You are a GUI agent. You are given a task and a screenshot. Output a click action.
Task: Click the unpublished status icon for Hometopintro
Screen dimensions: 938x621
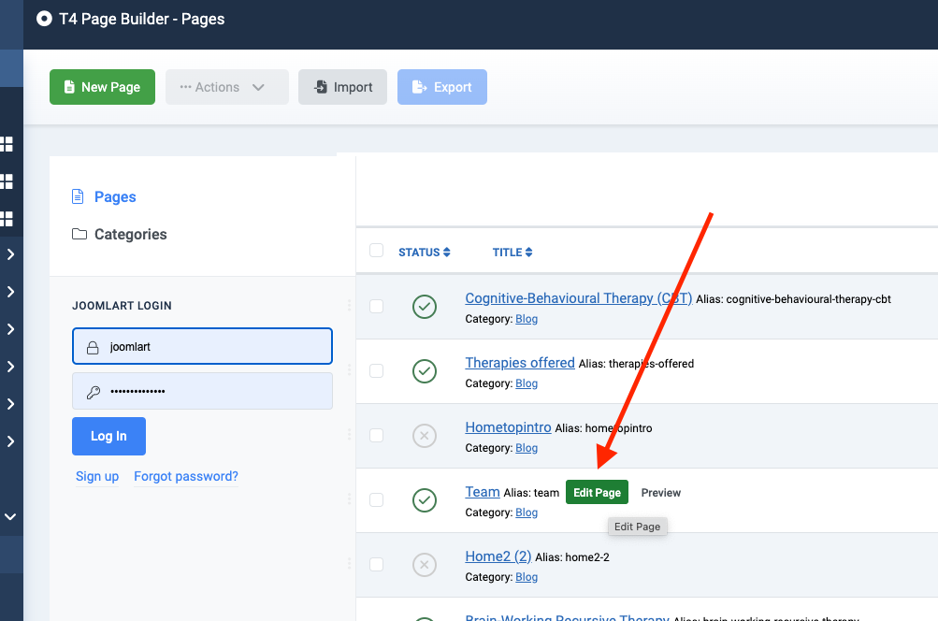pyautogui.click(x=425, y=436)
